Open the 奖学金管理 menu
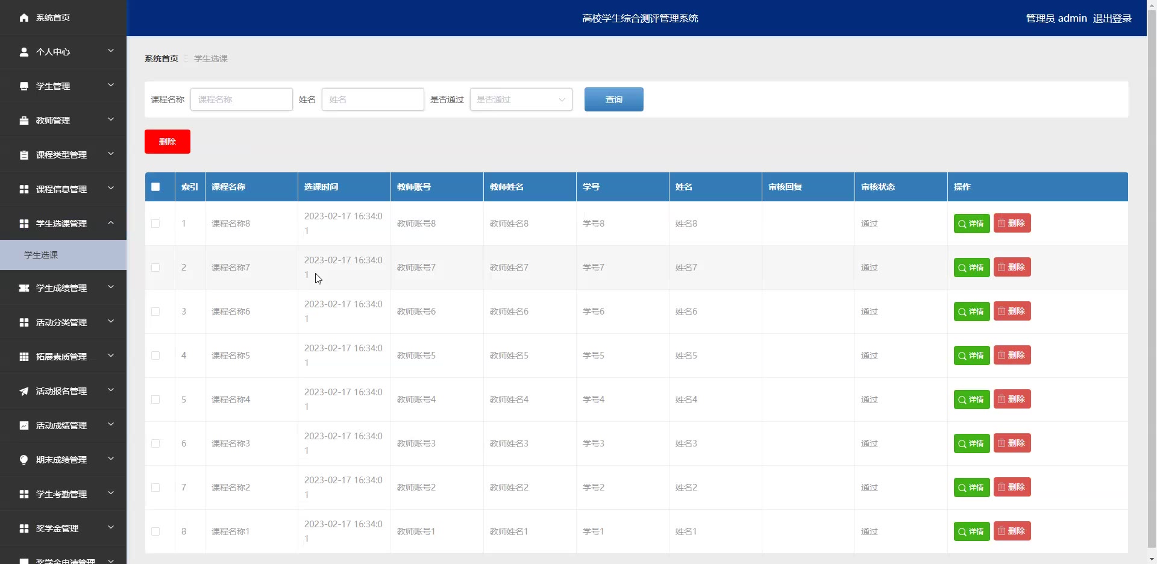The width and height of the screenshot is (1157, 564). pyautogui.click(x=63, y=528)
